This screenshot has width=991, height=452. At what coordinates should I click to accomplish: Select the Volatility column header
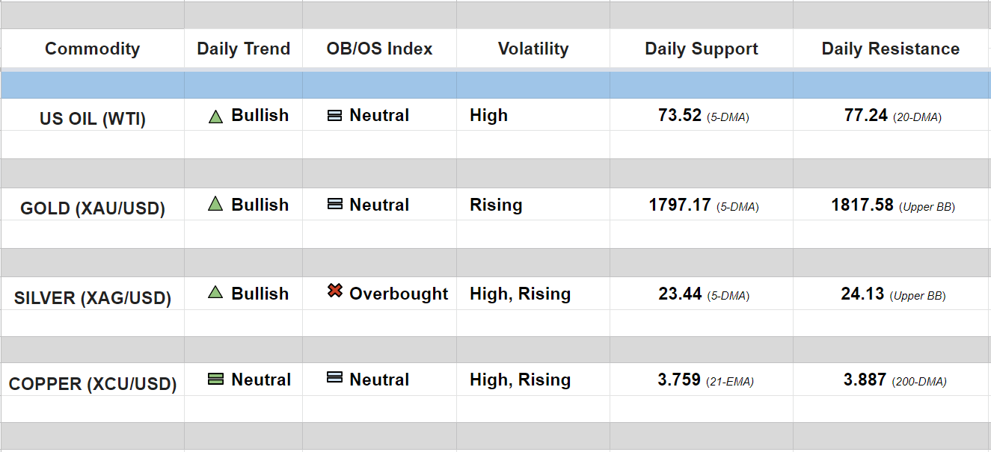pyautogui.click(x=533, y=49)
